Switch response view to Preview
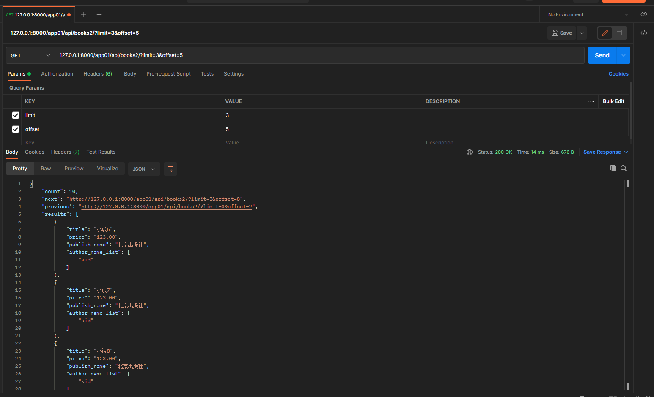The height and width of the screenshot is (397, 654). [74, 169]
